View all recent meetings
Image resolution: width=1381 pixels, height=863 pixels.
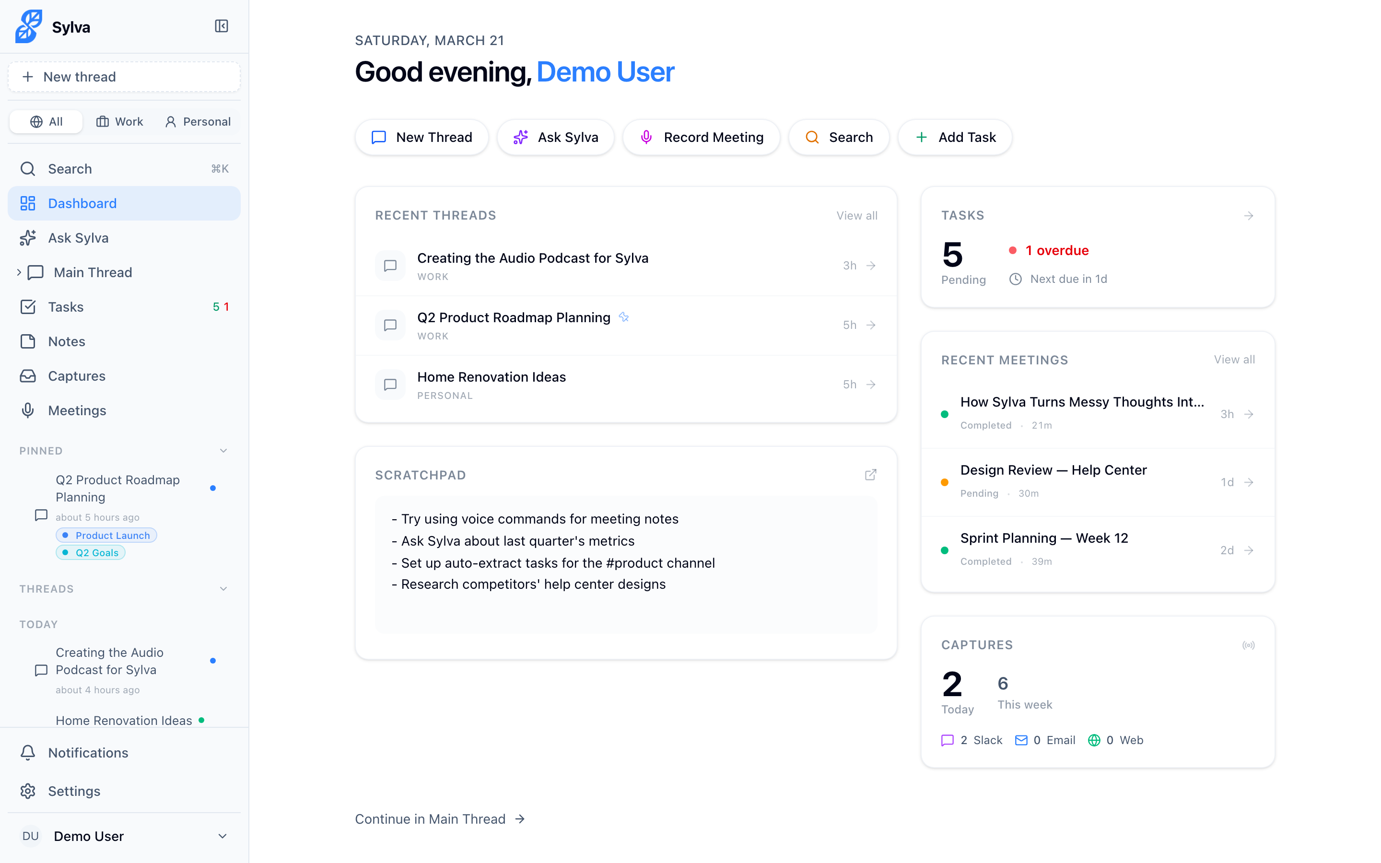point(1234,360)
